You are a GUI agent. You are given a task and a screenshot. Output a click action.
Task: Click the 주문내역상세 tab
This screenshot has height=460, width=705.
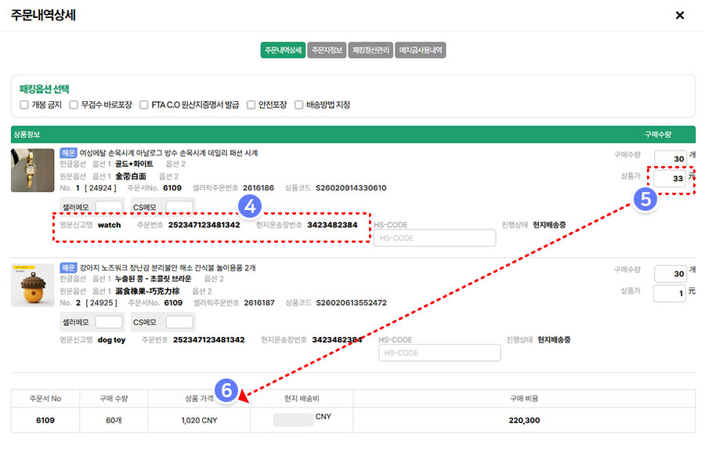coord(282,50)
